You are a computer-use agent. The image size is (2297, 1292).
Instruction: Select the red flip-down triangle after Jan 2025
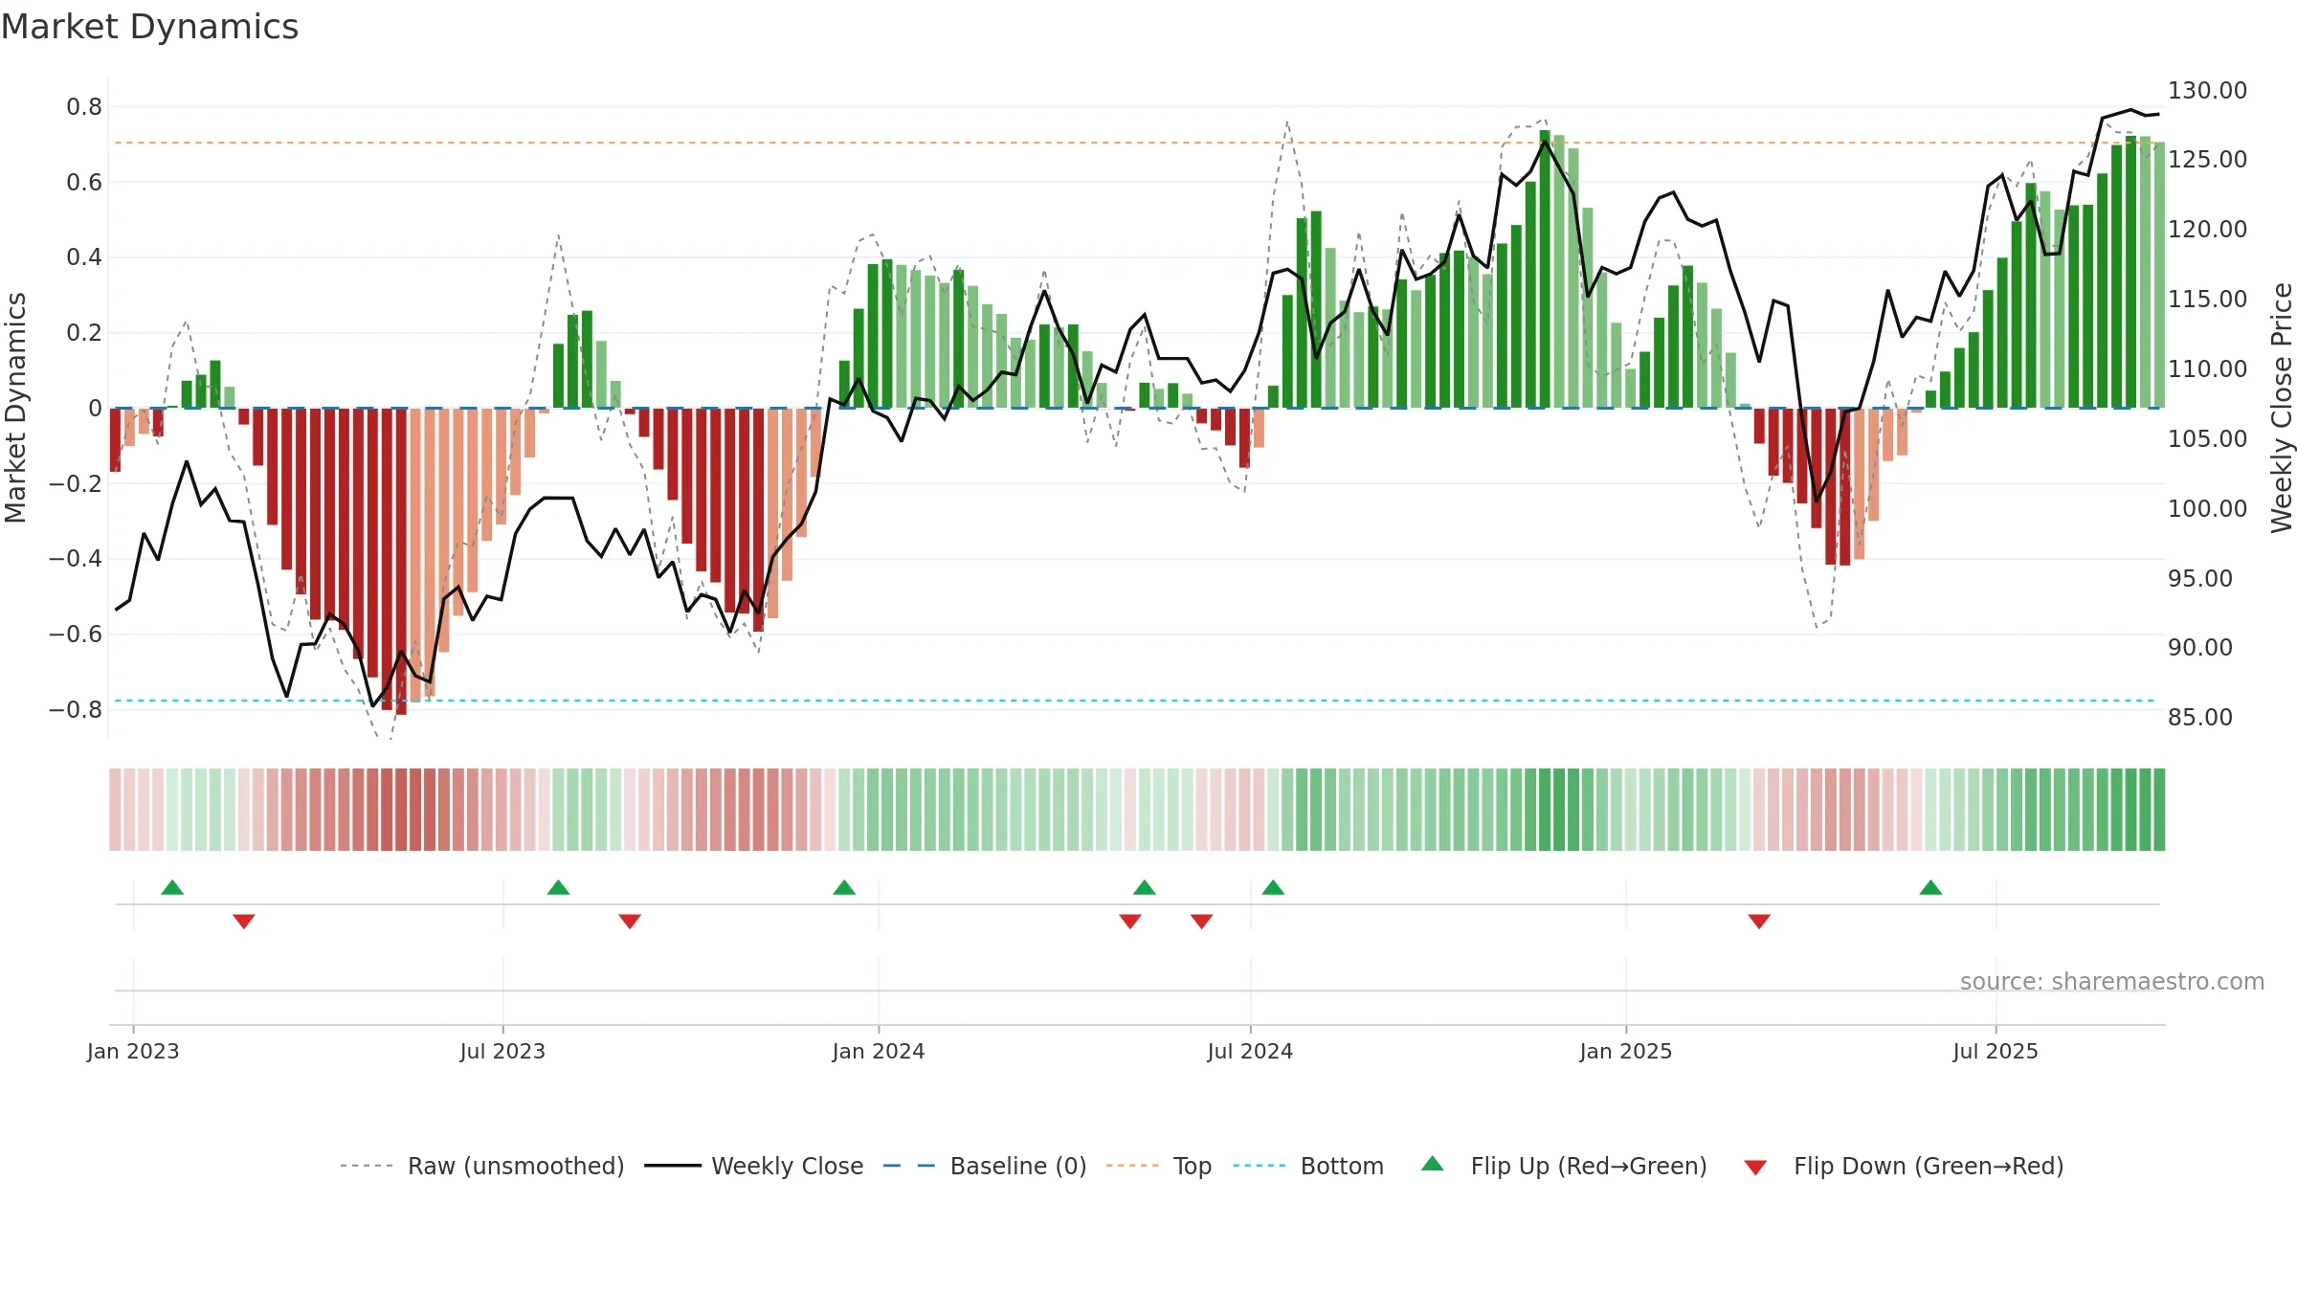coord(1759,921)
